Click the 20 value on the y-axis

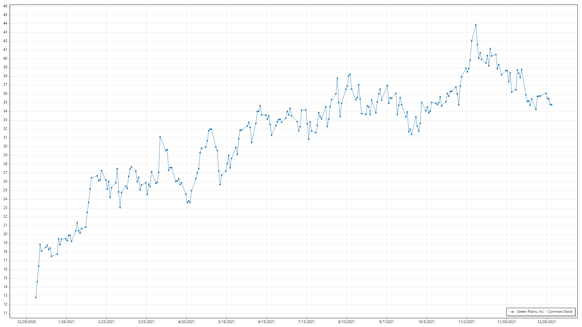coord(5,234)
